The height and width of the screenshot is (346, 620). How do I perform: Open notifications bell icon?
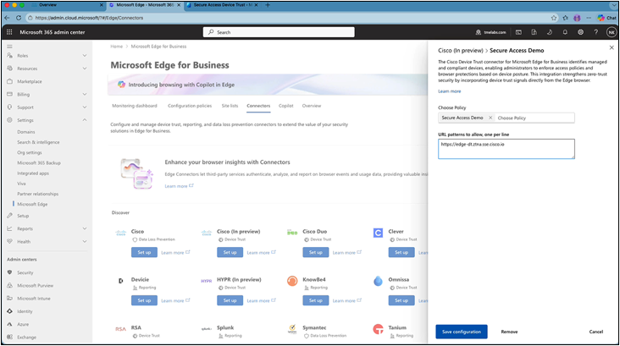[x=565, y=32]
